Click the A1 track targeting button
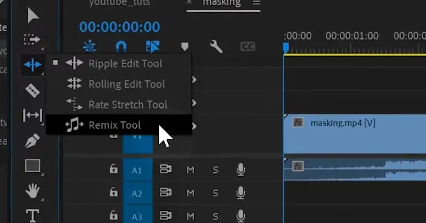 click(x=137, y=170)
